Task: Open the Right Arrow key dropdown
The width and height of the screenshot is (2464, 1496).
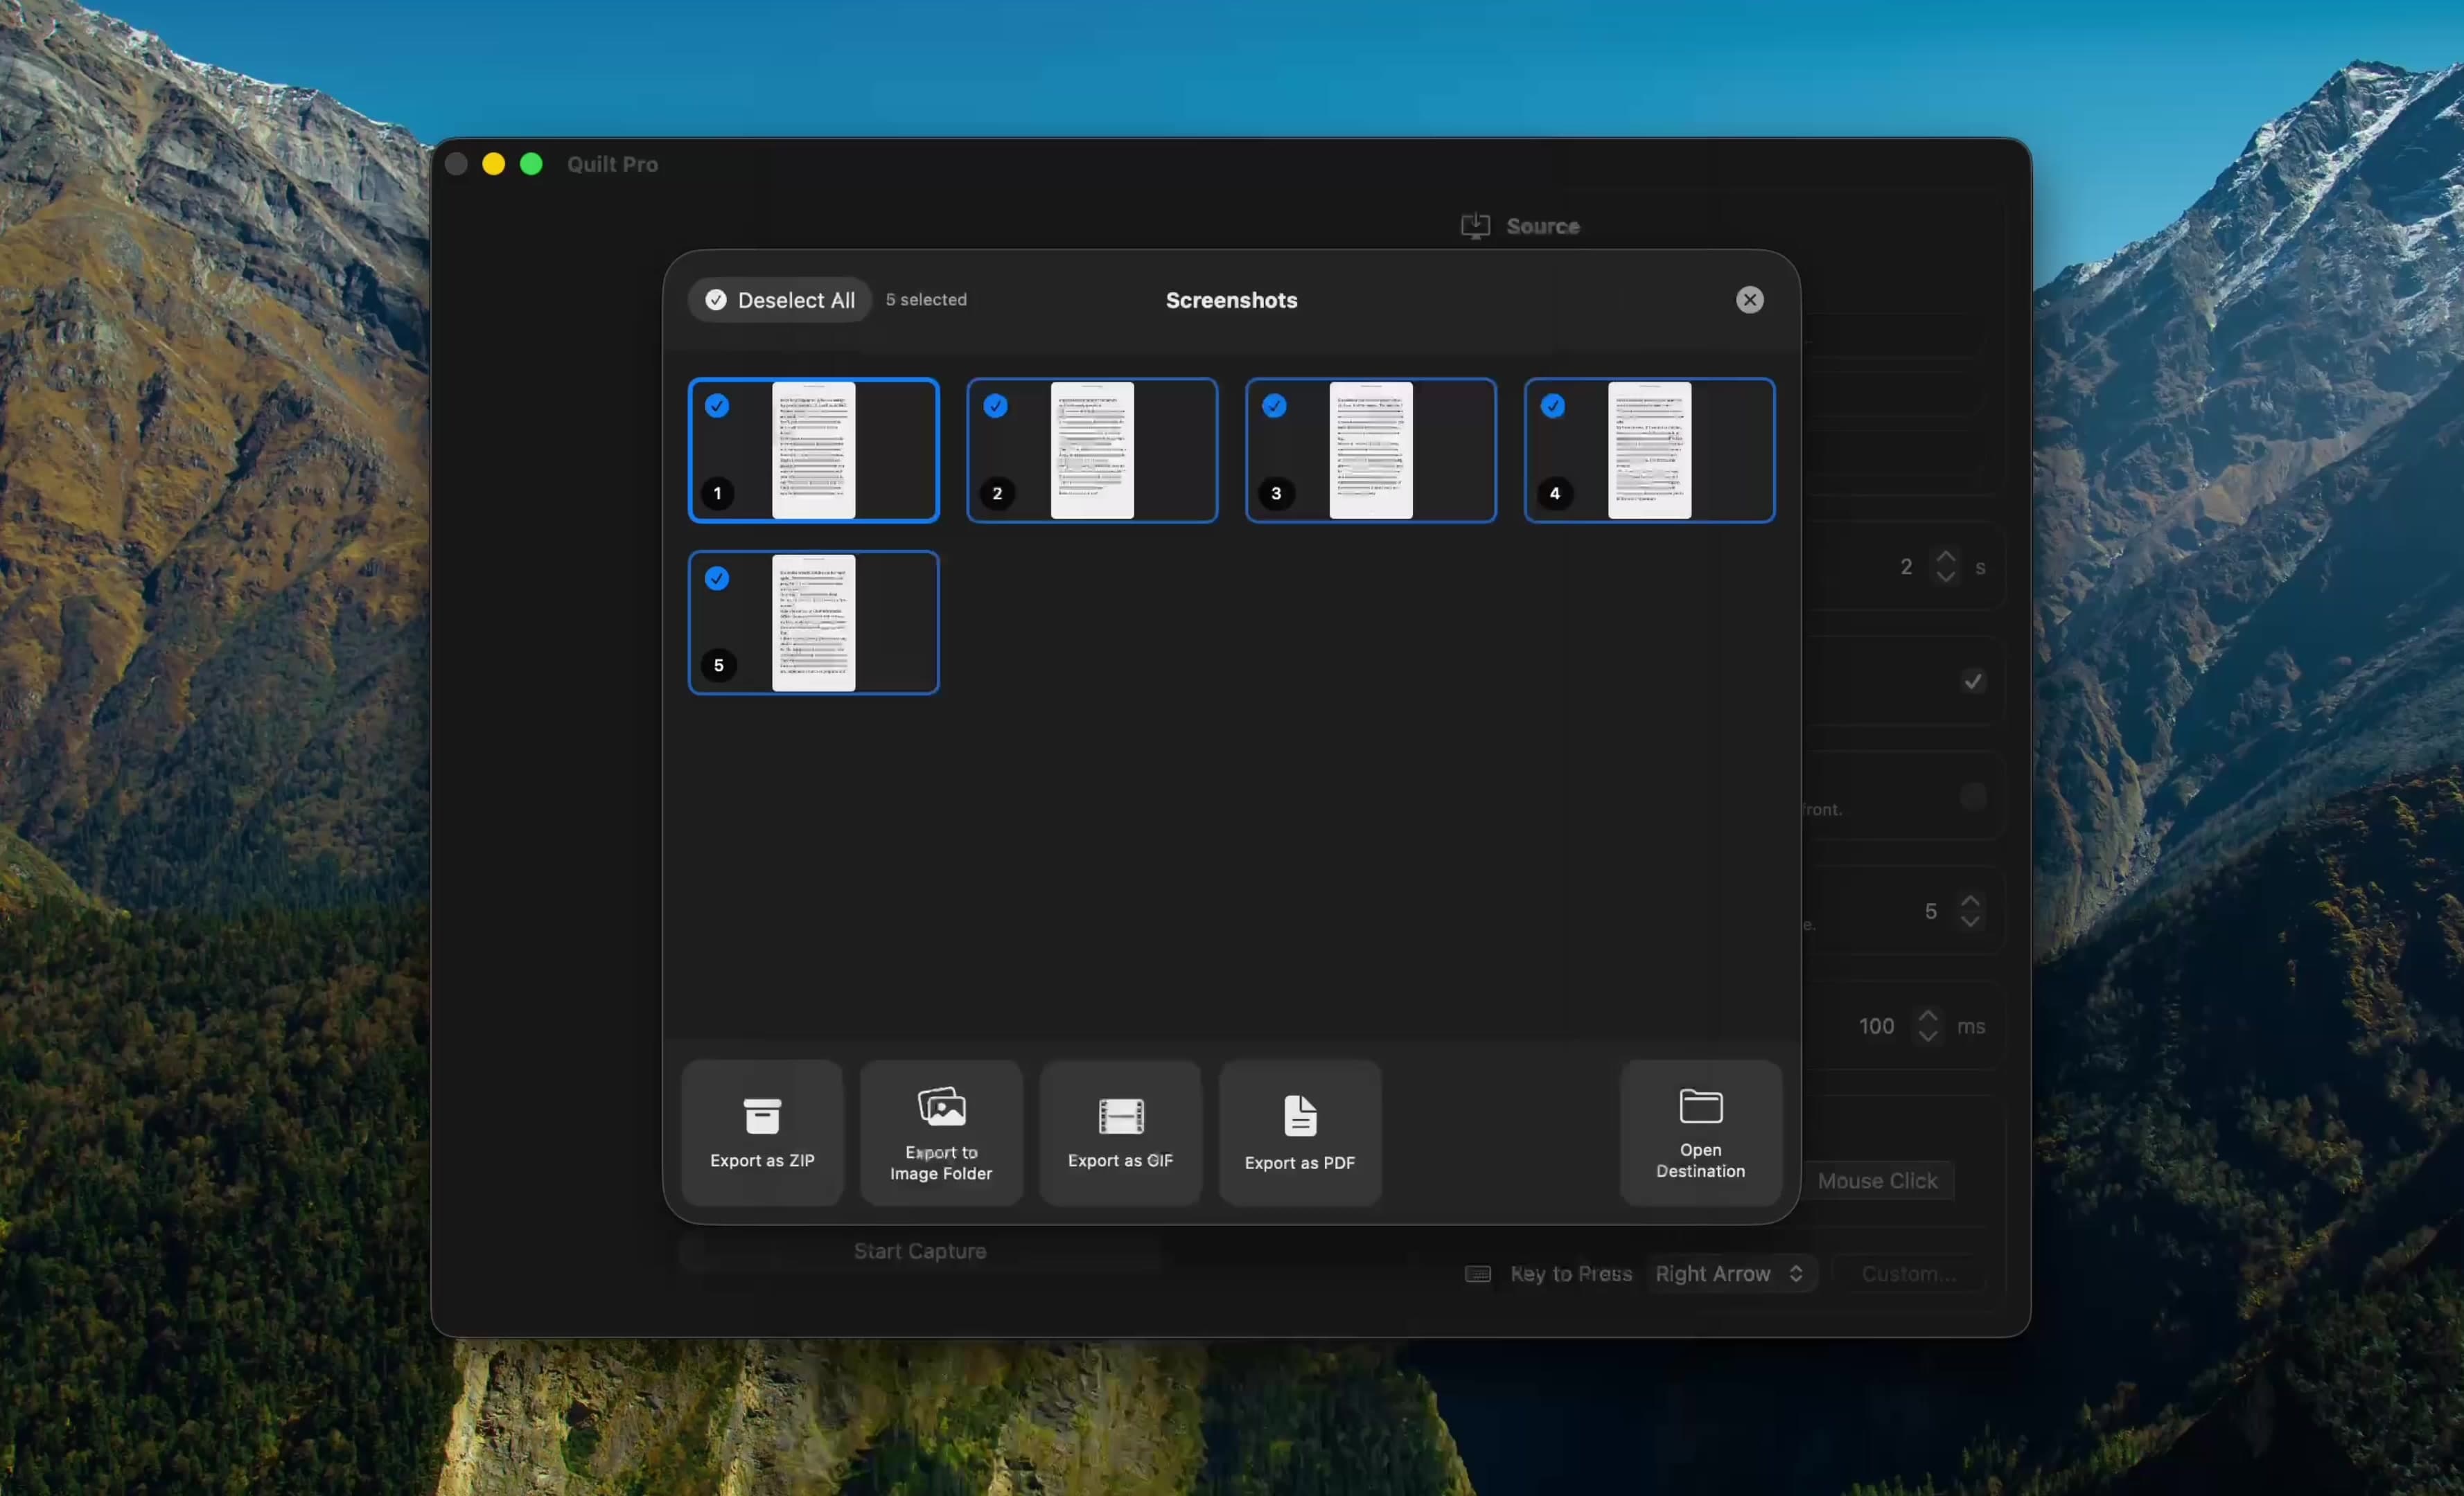Action: (1731, 1273)
